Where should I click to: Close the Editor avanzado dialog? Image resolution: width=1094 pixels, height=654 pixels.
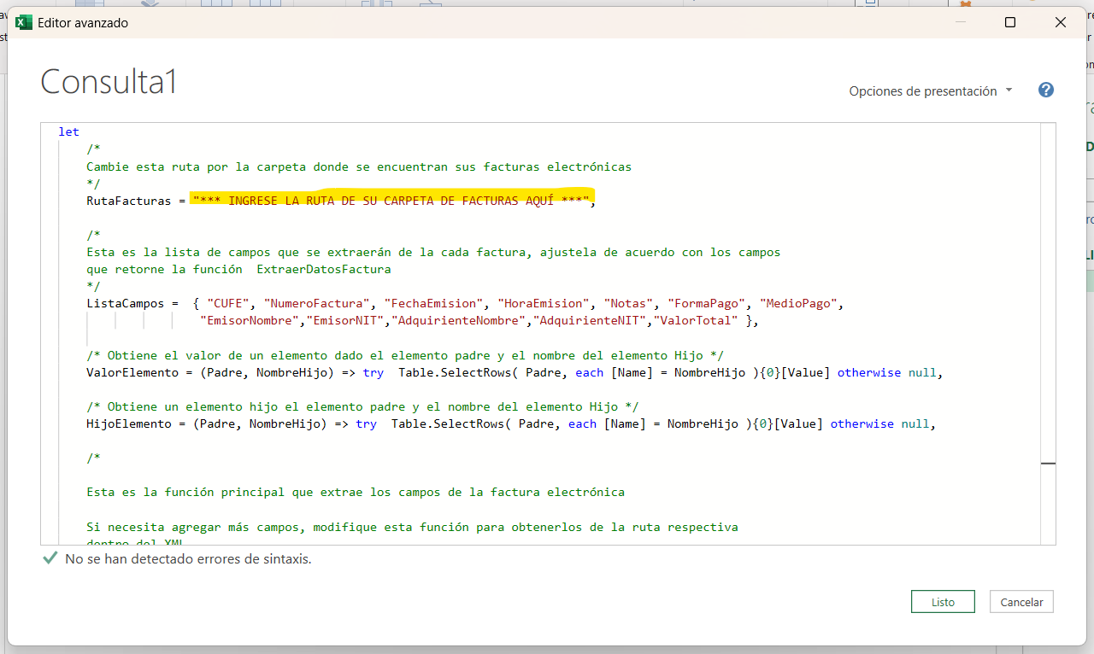click(1061, 23)
